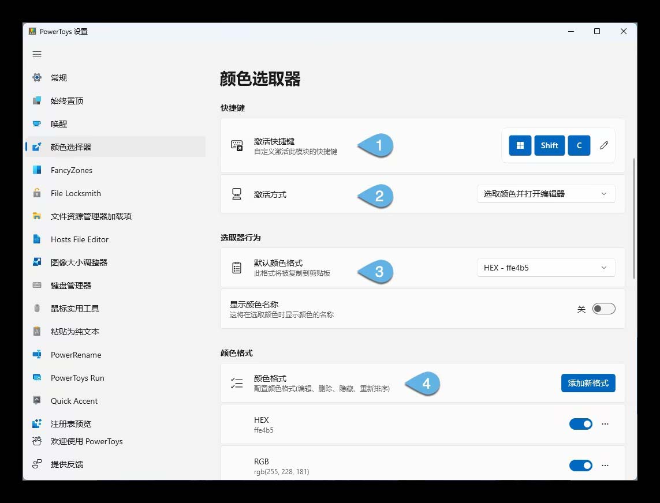Maximize the PowerToys settings window

[x=597, y=31]
